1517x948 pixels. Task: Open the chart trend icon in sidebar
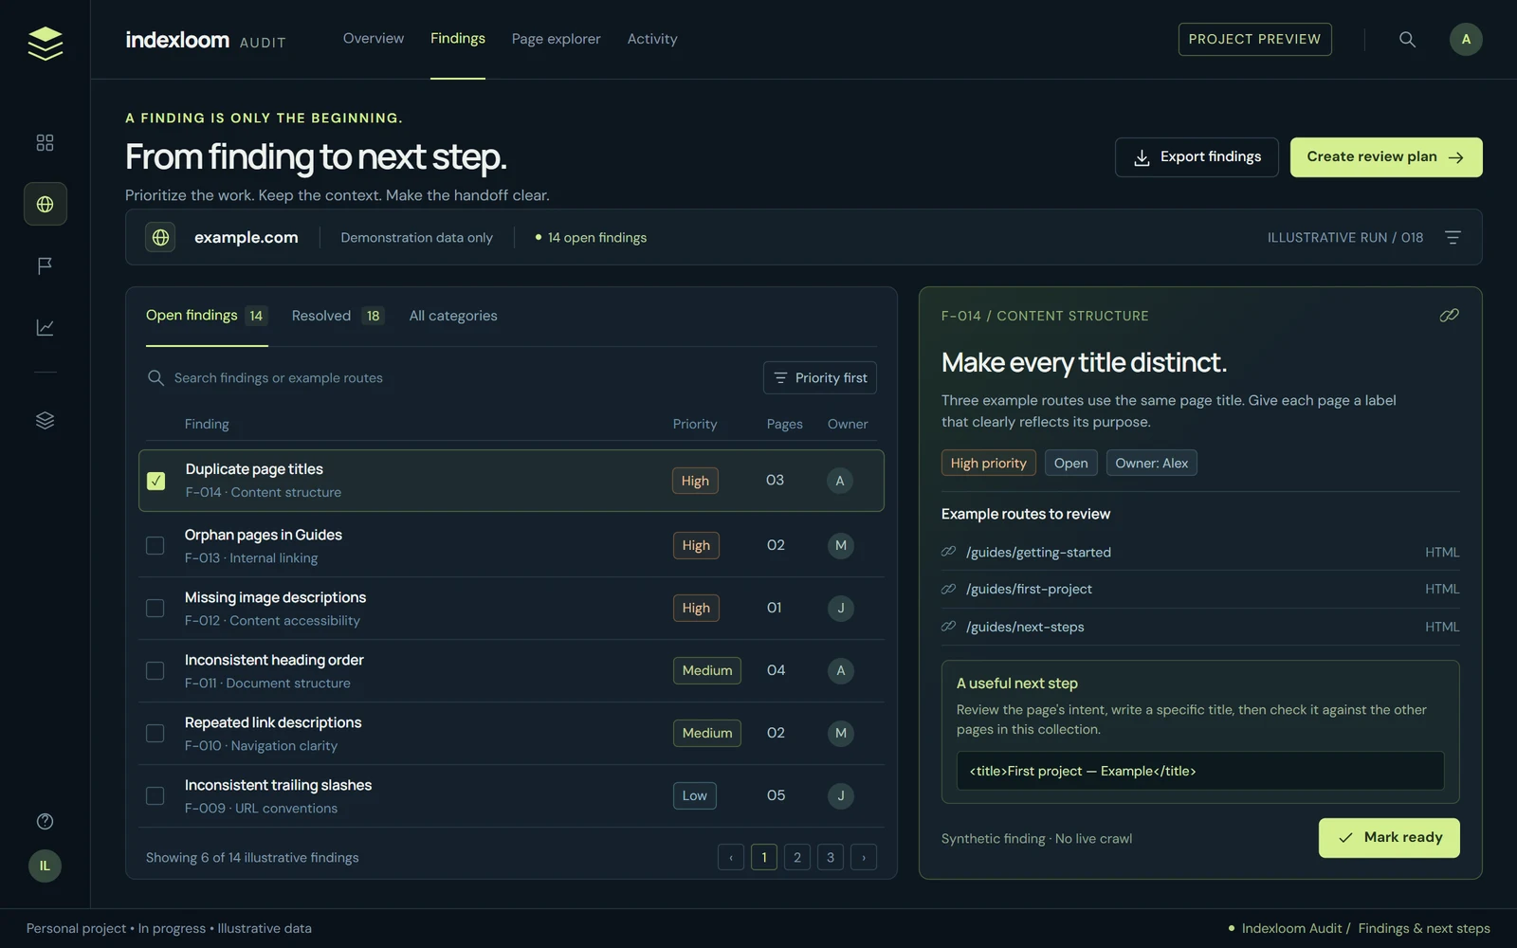pyautogui.click(x=45, y=327)
